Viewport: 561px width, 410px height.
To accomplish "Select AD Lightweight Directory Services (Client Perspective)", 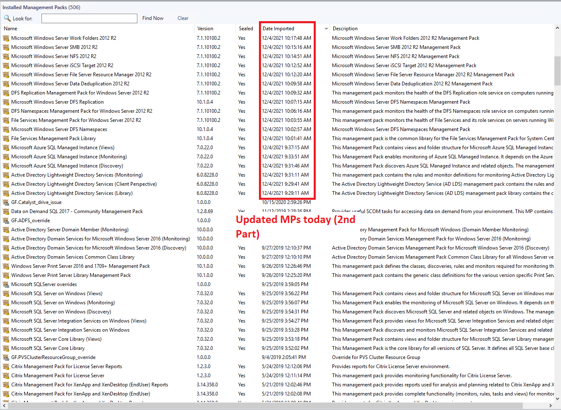I will (84, 184).
